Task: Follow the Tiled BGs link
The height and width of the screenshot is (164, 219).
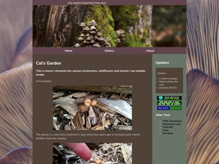Action: 167,127
